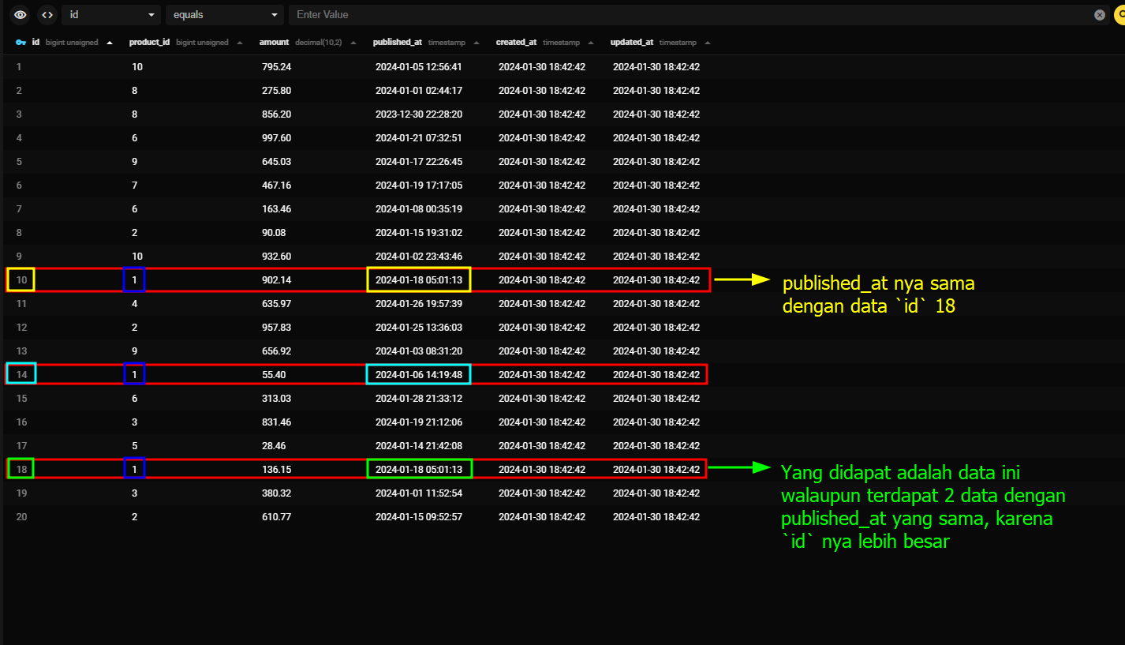Select row with id 18
The height and width of the screenshot is (645, 1125).
(21, 470)
